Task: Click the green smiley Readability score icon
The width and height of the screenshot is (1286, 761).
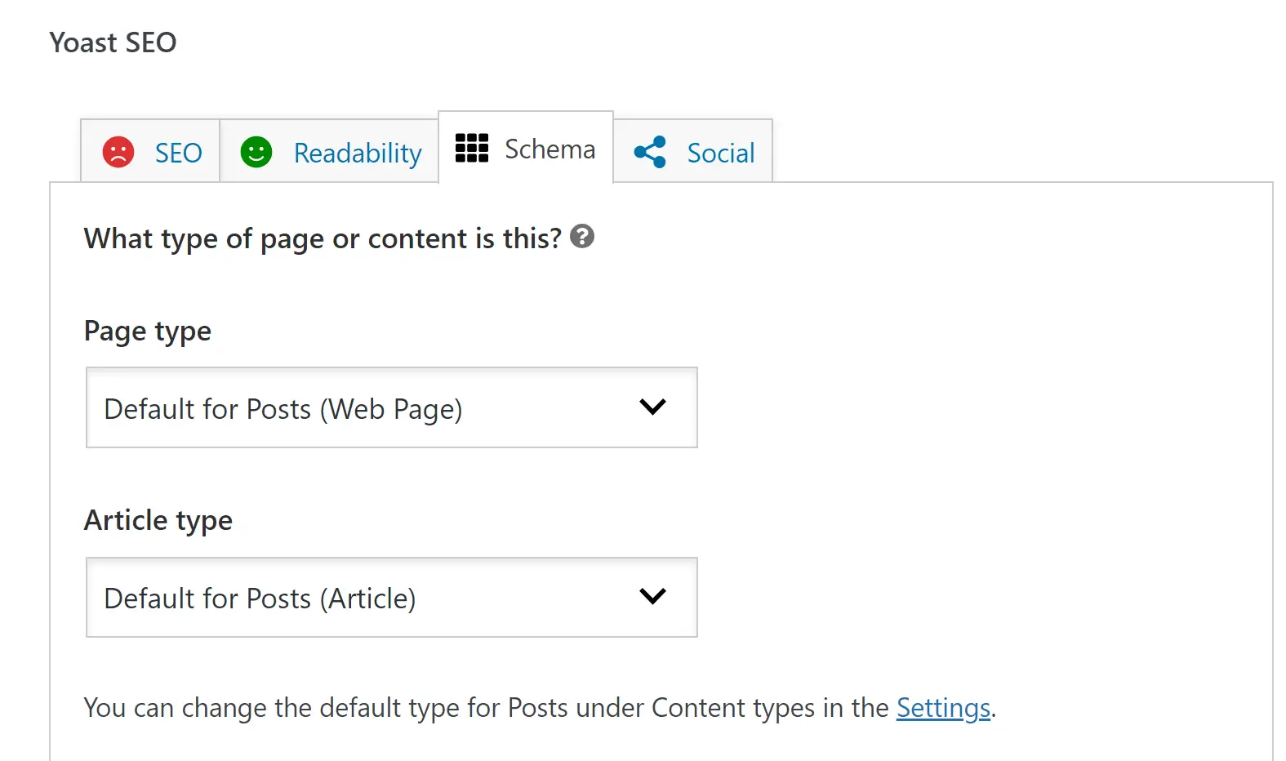Action: click(x=256, y=152)
